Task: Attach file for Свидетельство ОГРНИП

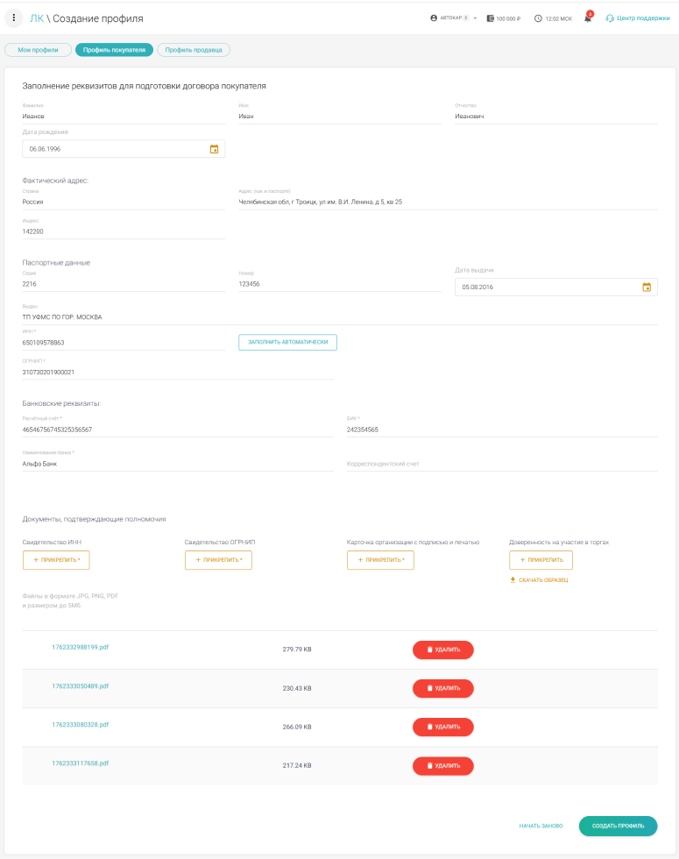Action: pyautogui.click(x=218, y=559)
